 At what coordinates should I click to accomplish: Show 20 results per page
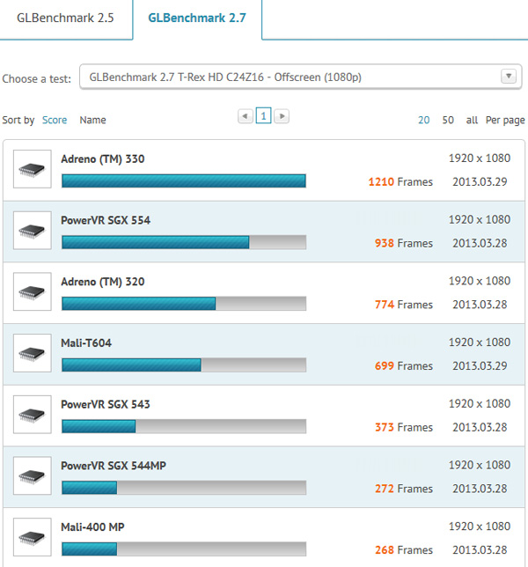(424, 120)
